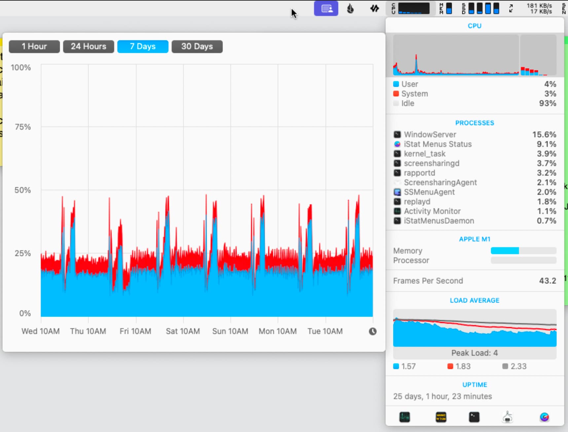
Task: Show the 30 Days history range
Action: click(x=197, y=46)
